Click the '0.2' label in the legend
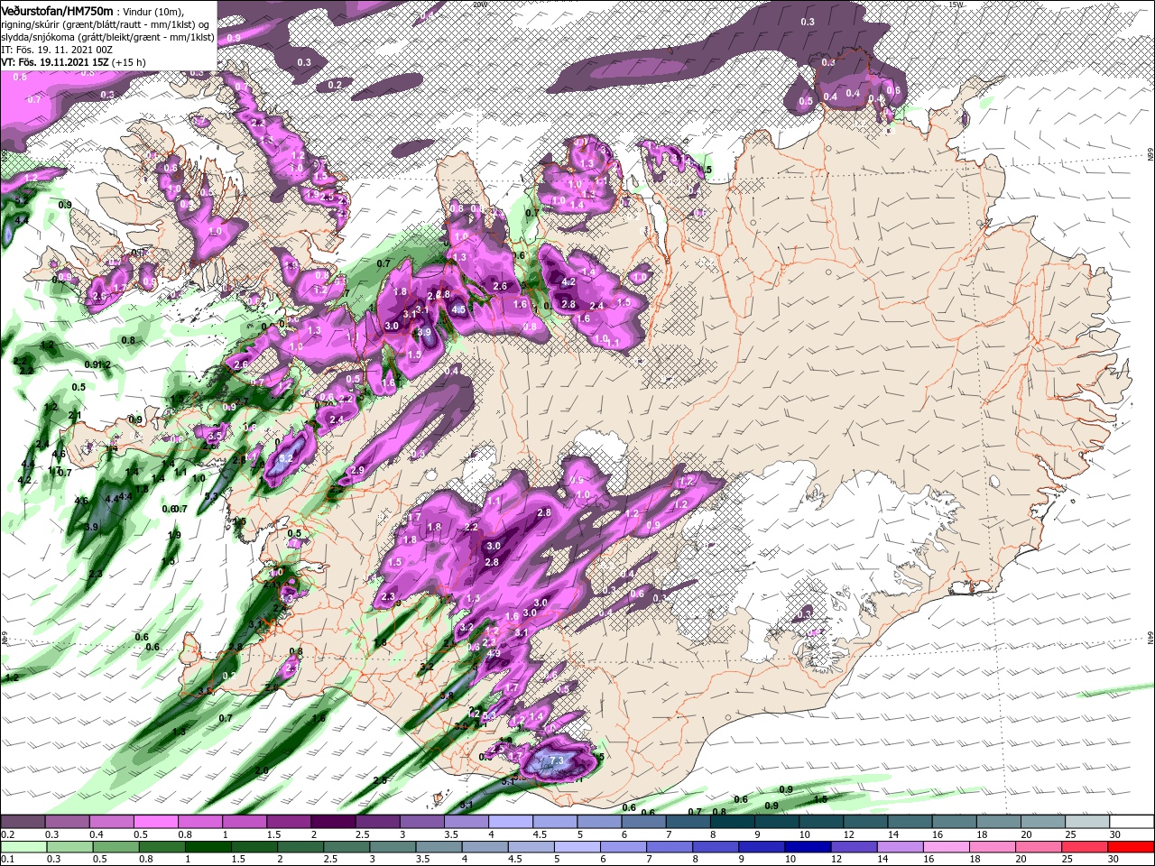 pyautogui.click(x=8, y=834)
